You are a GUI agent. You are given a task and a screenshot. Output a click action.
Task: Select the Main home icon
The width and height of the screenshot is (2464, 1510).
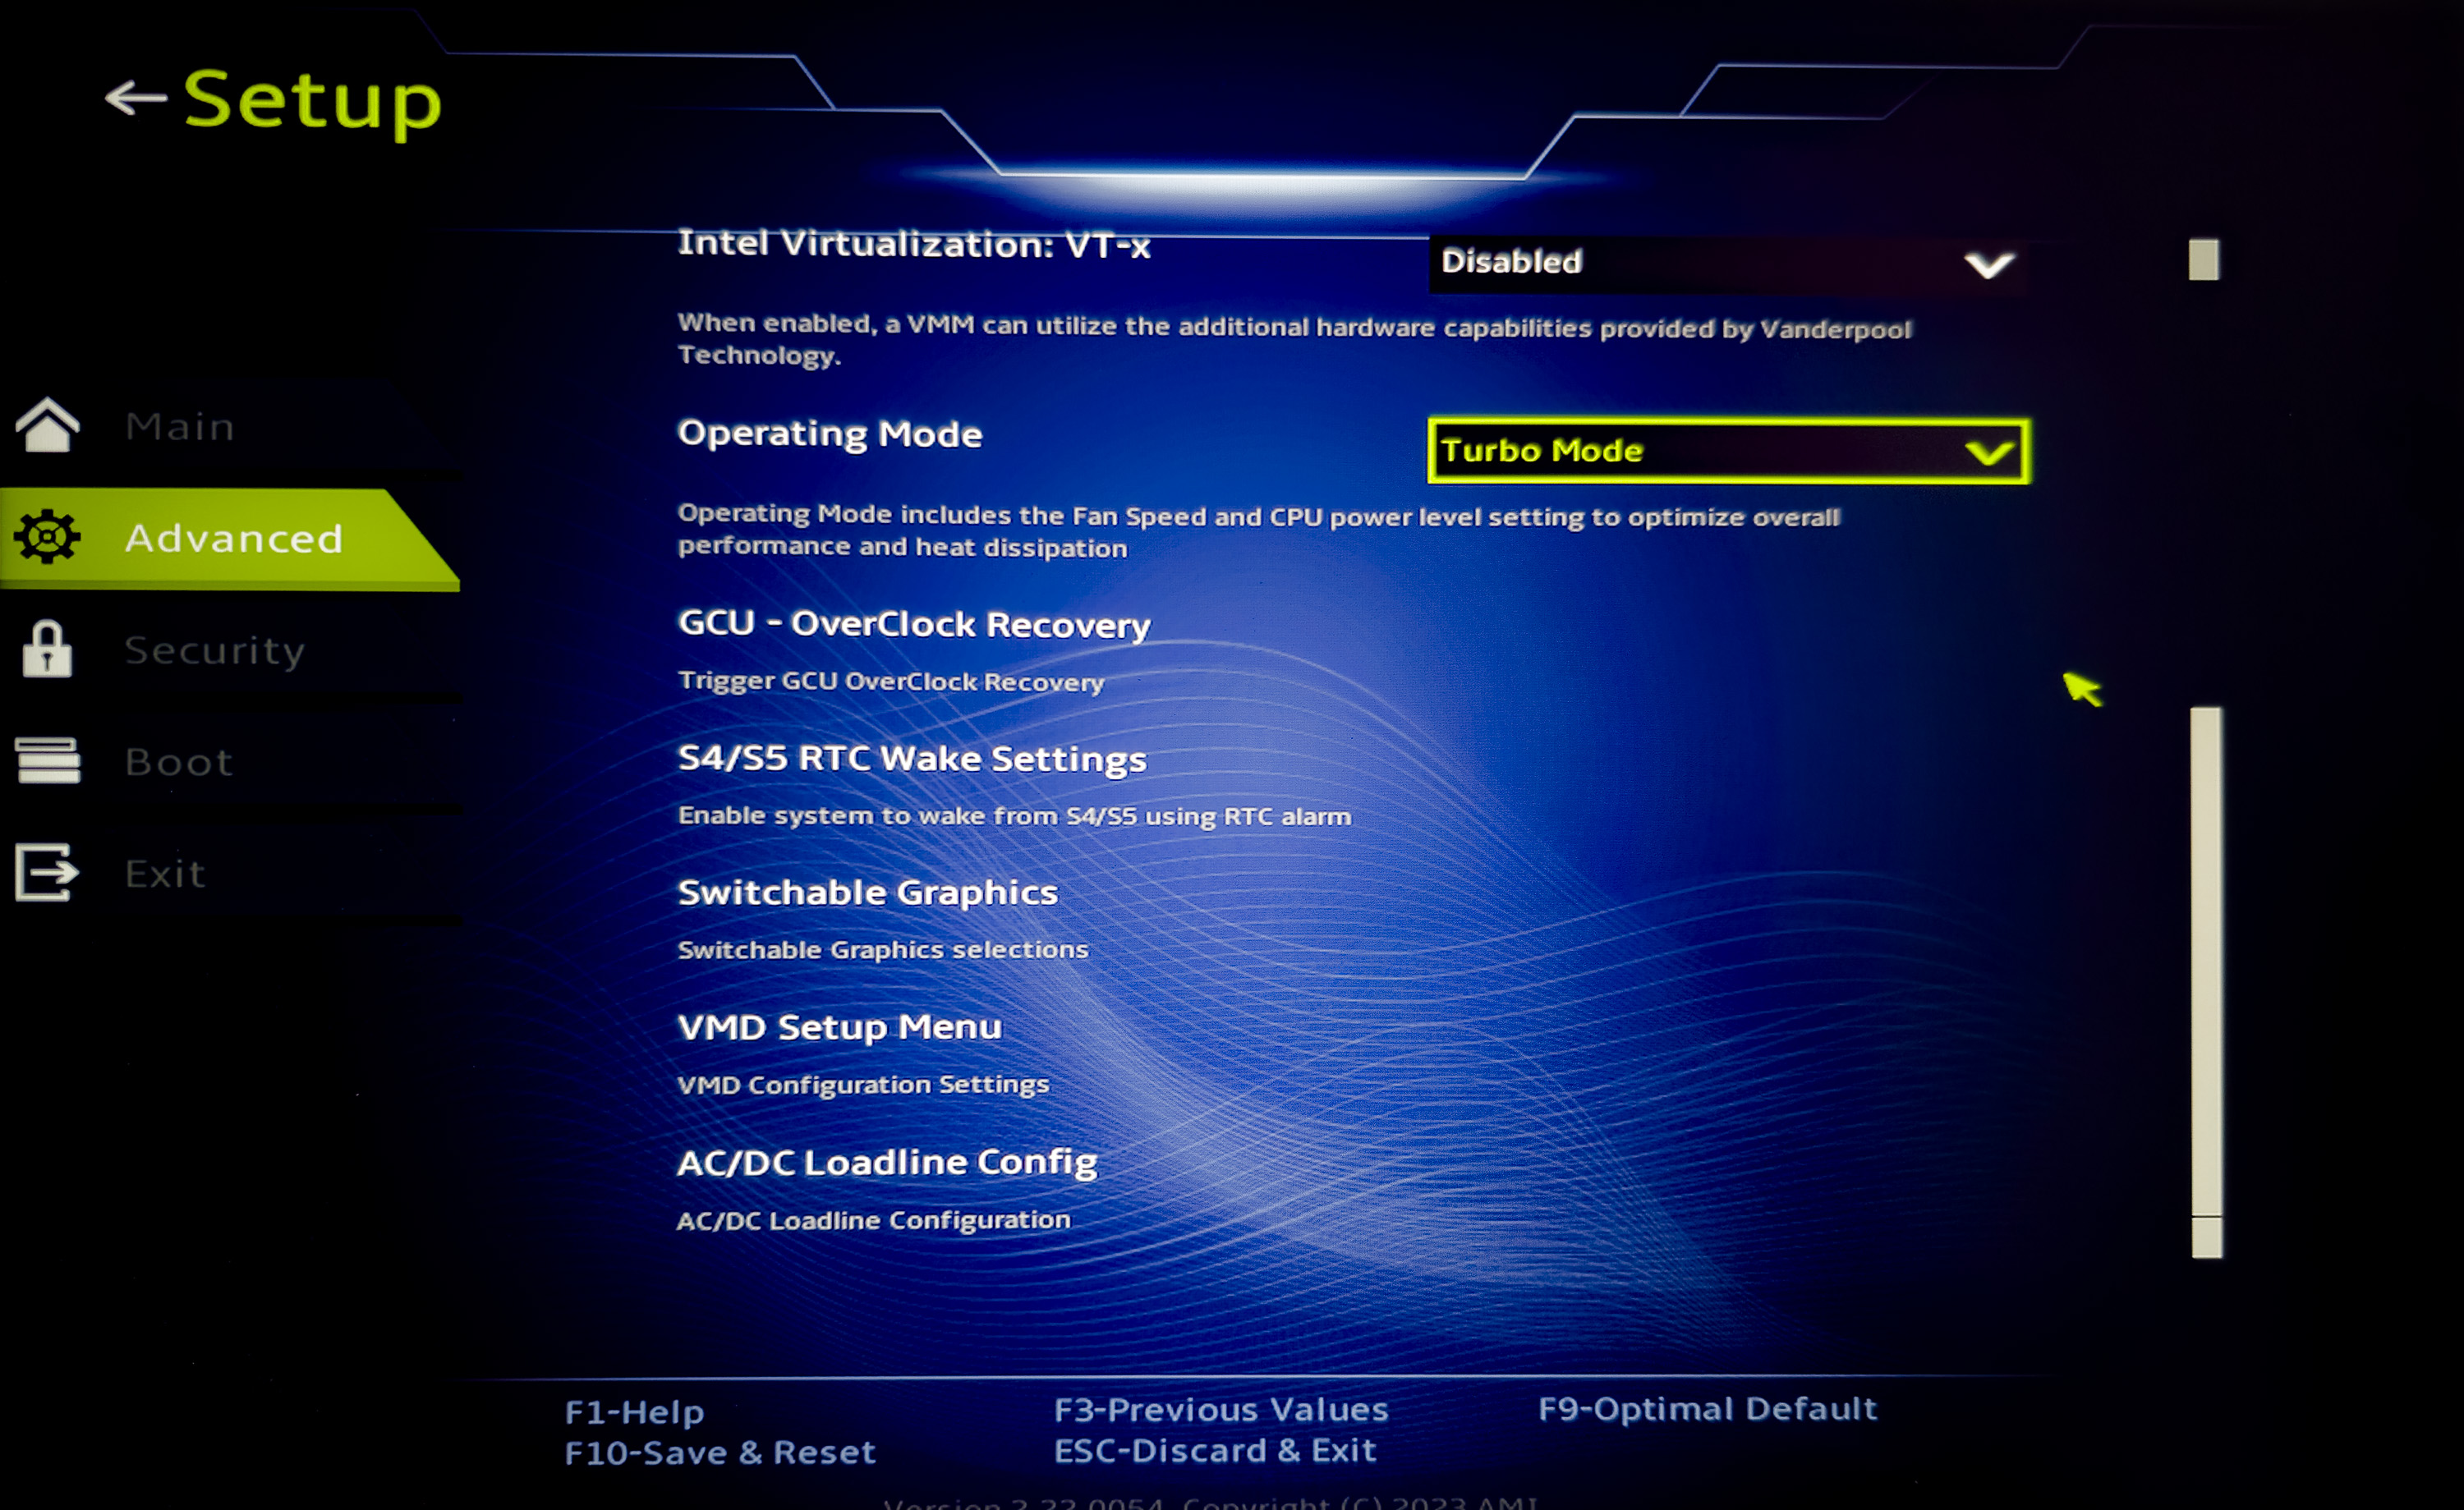point(47,425)
